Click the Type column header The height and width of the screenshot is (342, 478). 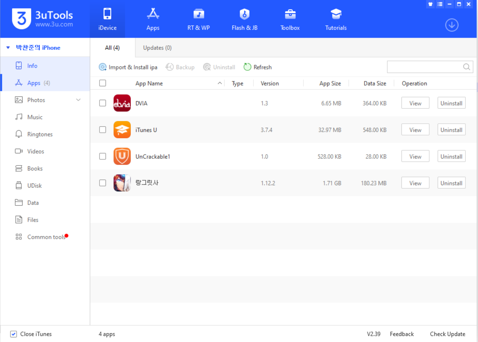click(x=237, y=83)
